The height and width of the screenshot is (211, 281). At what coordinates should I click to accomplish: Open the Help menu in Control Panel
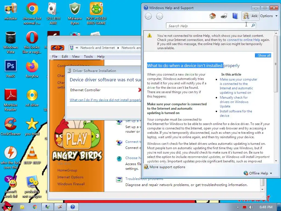pyautogui.click(x=101, y=57)
